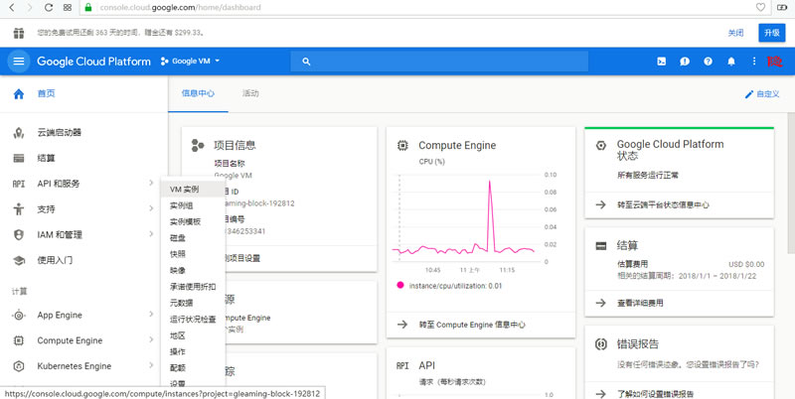Select 配额 in the submenu
This screenshot has width=795, height=399.
[x=193, y=367]
